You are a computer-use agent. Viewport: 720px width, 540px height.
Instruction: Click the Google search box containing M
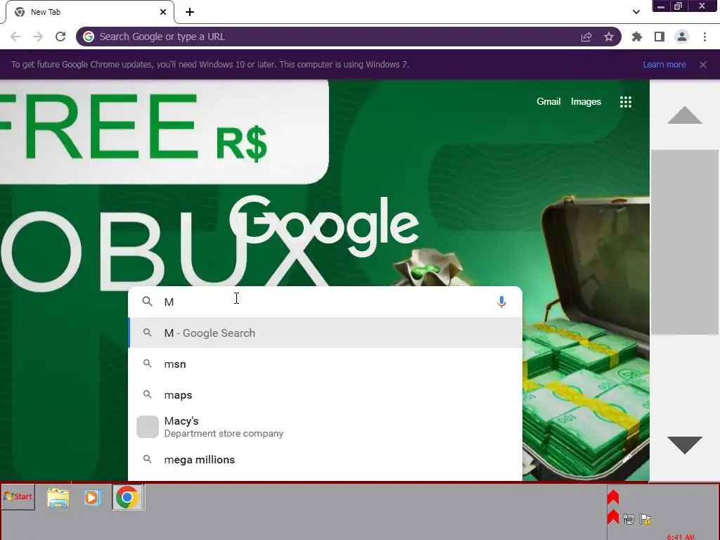(x=325, y=302)
